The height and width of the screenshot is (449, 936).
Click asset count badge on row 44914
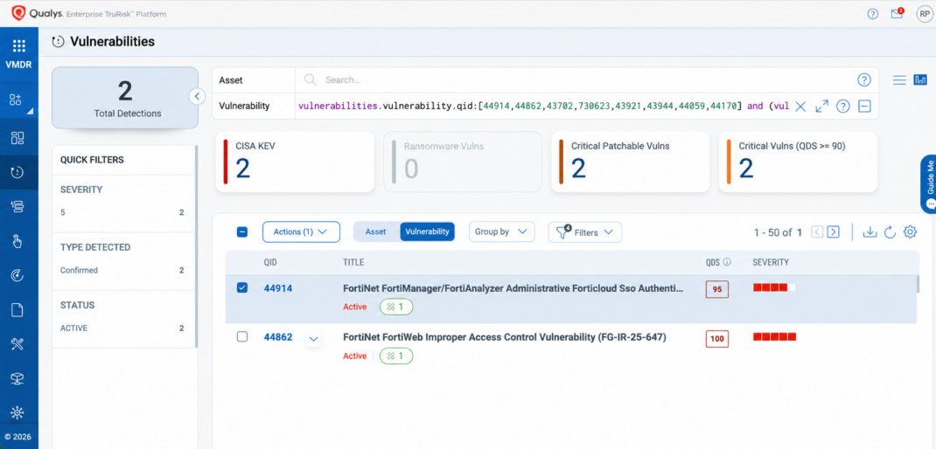[x=396, y=307]
